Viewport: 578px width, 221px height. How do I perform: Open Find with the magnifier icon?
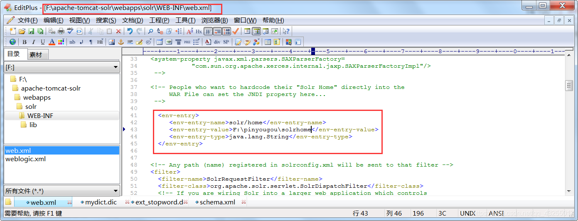coord(150,31)
